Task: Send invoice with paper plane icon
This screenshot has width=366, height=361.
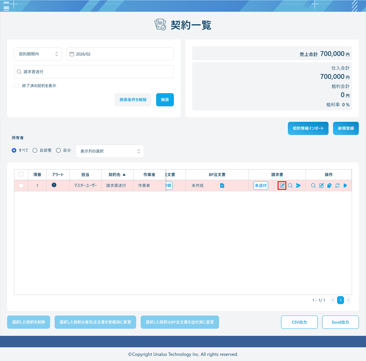Action: click(298, 186)
